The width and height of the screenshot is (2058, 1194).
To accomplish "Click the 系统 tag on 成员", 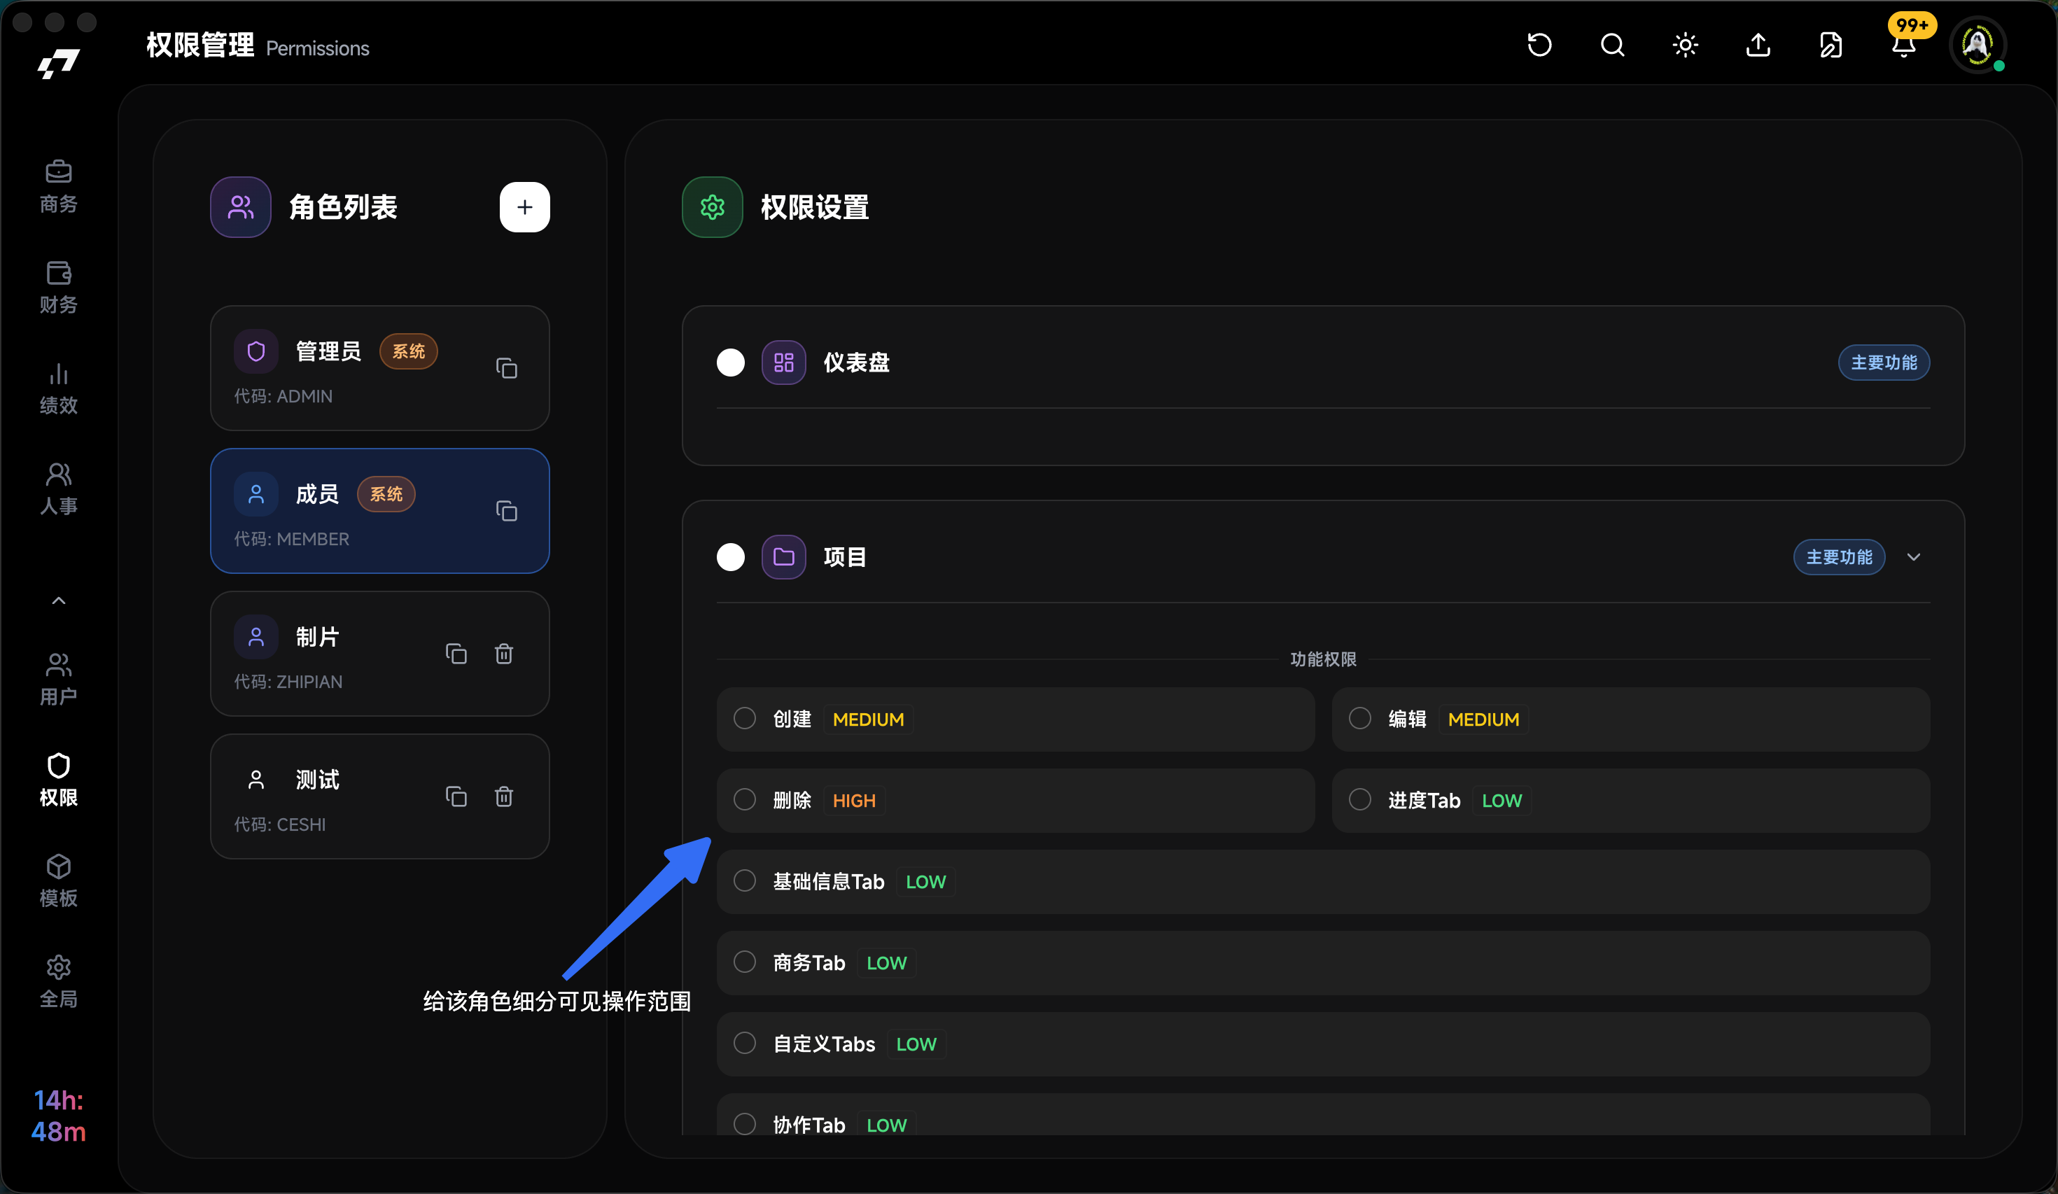I will pyautogui.click(x=386, y=494).
